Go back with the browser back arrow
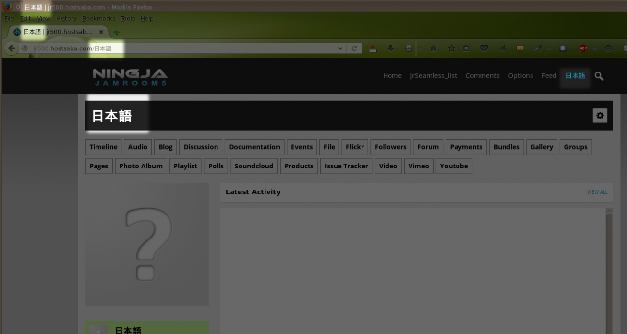This screenshot has height=334, width=627. point(11,48)
